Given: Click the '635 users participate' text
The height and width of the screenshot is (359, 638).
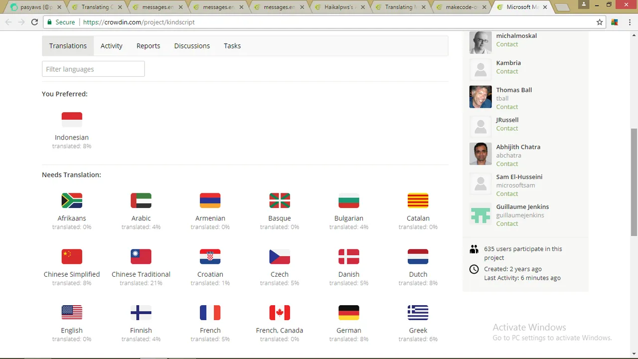Looking at the screenshot, I should [x=523, y=253].
